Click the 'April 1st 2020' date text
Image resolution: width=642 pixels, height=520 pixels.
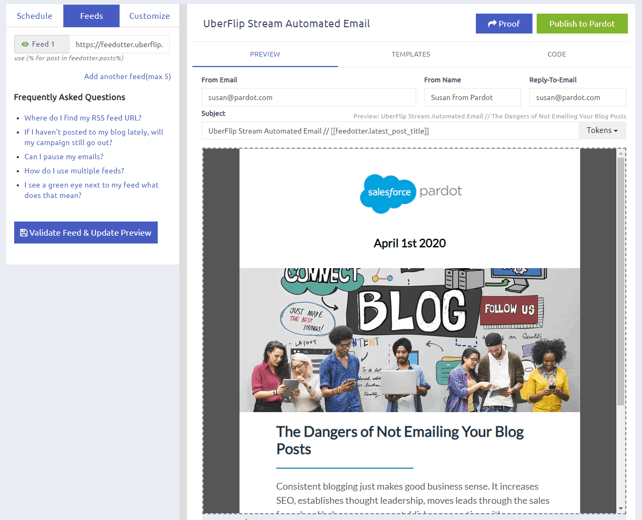point(410,243)
